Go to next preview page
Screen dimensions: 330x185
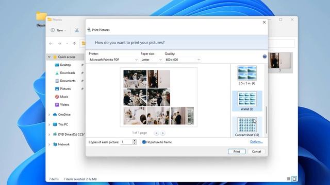[x=163, y=133]
